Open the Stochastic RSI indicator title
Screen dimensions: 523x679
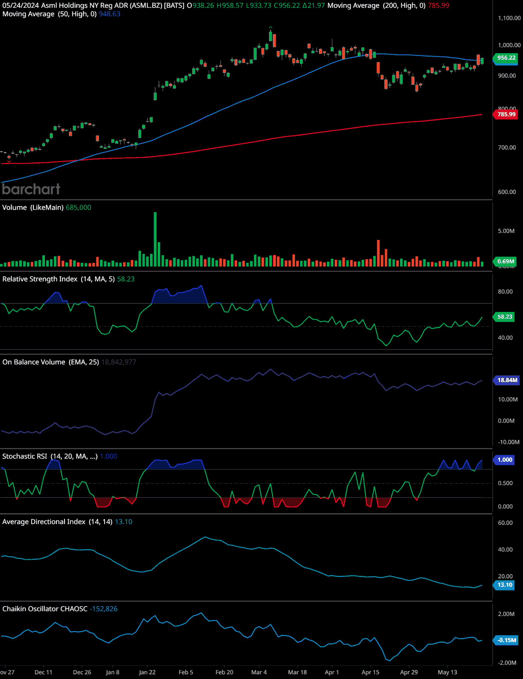[50, 457]
